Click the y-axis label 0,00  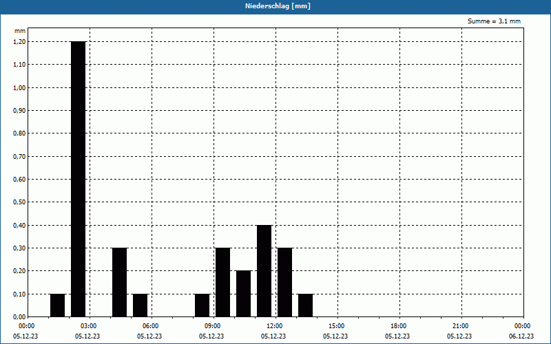[19, 317]
